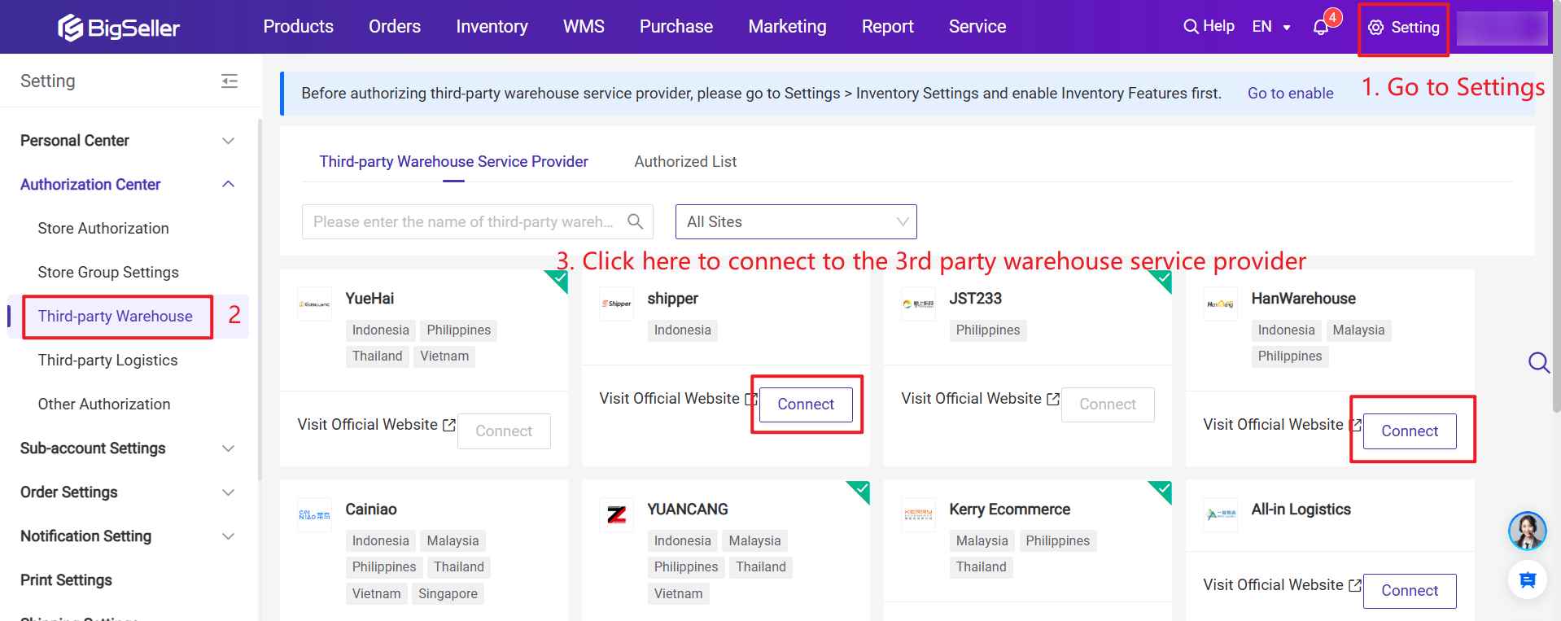Switch to the Authorized List tab
This screenshot has height=621, width=1561.
point(684,162)
